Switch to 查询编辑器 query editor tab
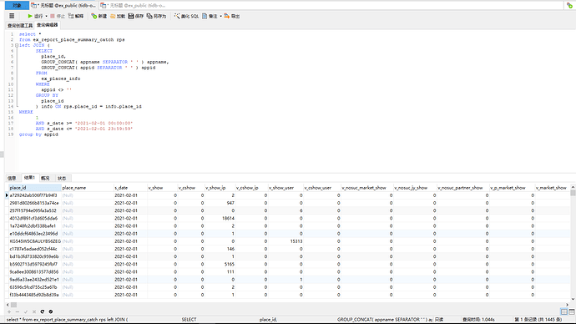The image size is (576, 324). (x=48, y=25)
